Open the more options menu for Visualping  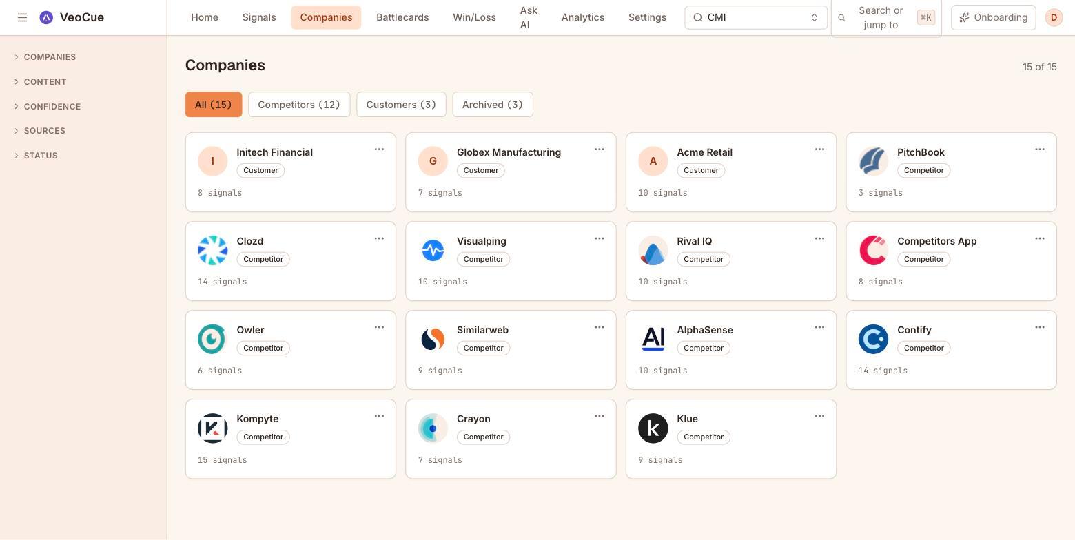click(600, 238)
